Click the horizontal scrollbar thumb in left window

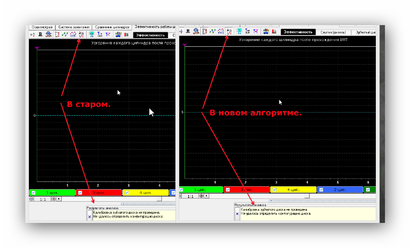(159, 199)
